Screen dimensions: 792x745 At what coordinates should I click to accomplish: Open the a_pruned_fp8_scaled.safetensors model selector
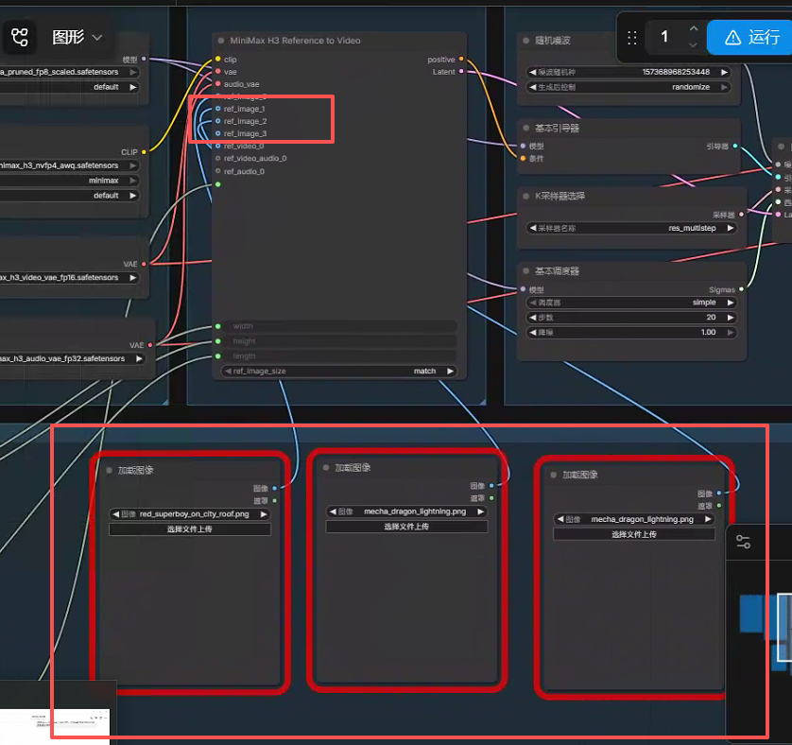[69, 72]
